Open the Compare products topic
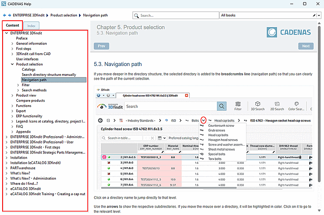The width and height of the screenshot is (324, 215). 30,100
